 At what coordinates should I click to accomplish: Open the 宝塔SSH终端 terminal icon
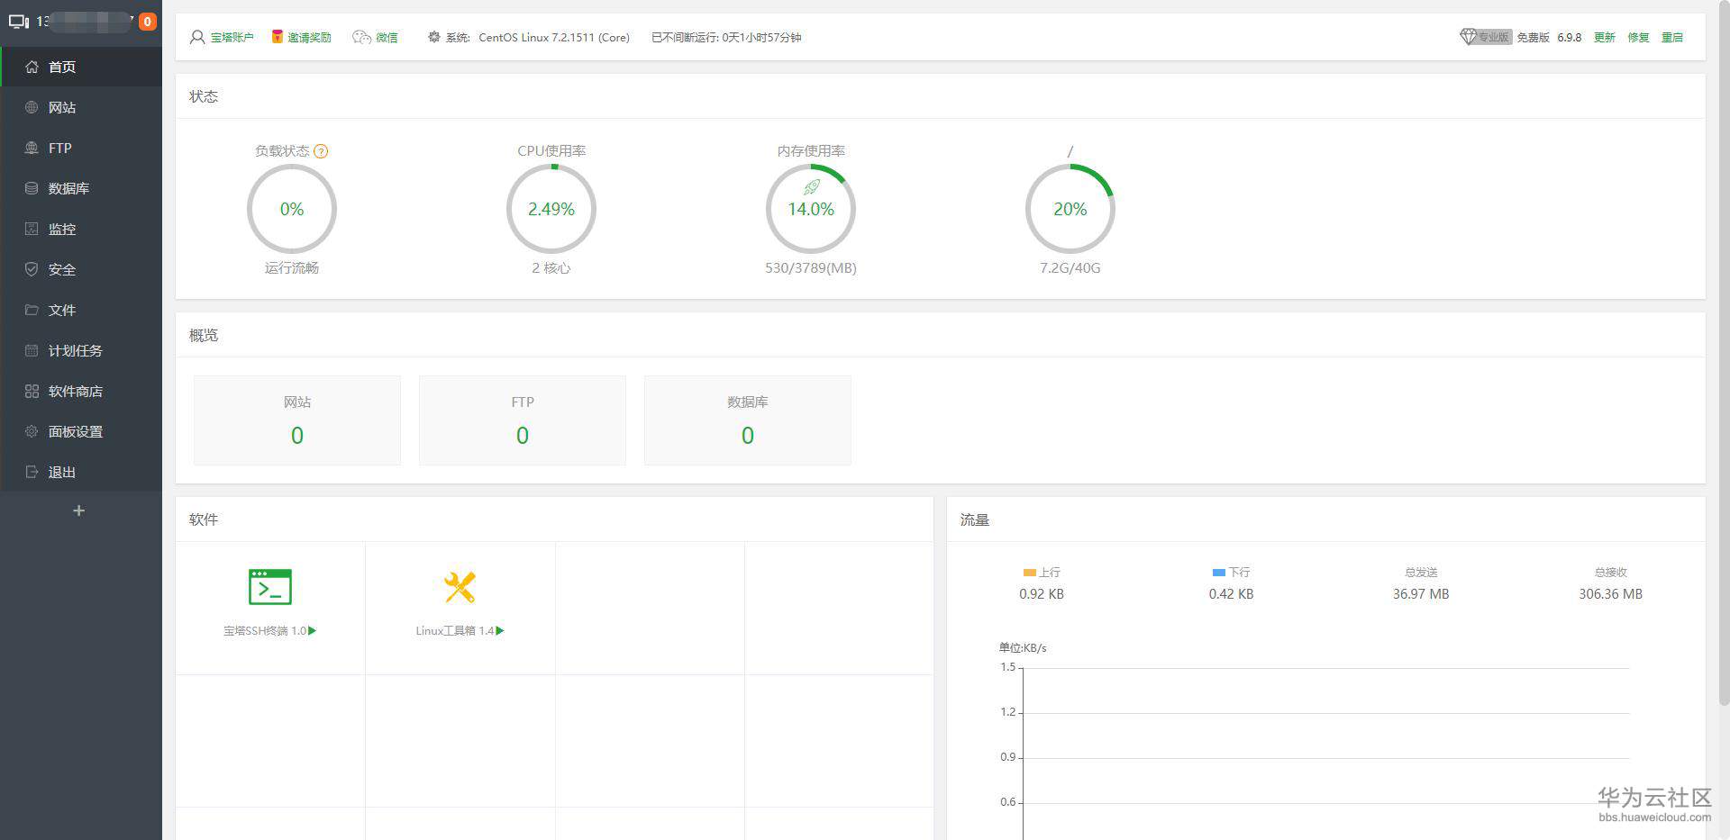point(270,587)
